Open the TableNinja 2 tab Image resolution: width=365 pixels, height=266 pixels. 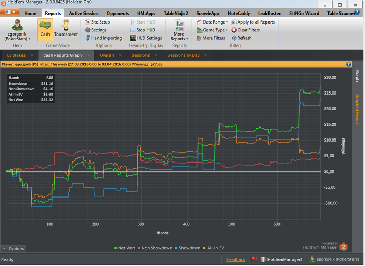[x=176, y=13]
